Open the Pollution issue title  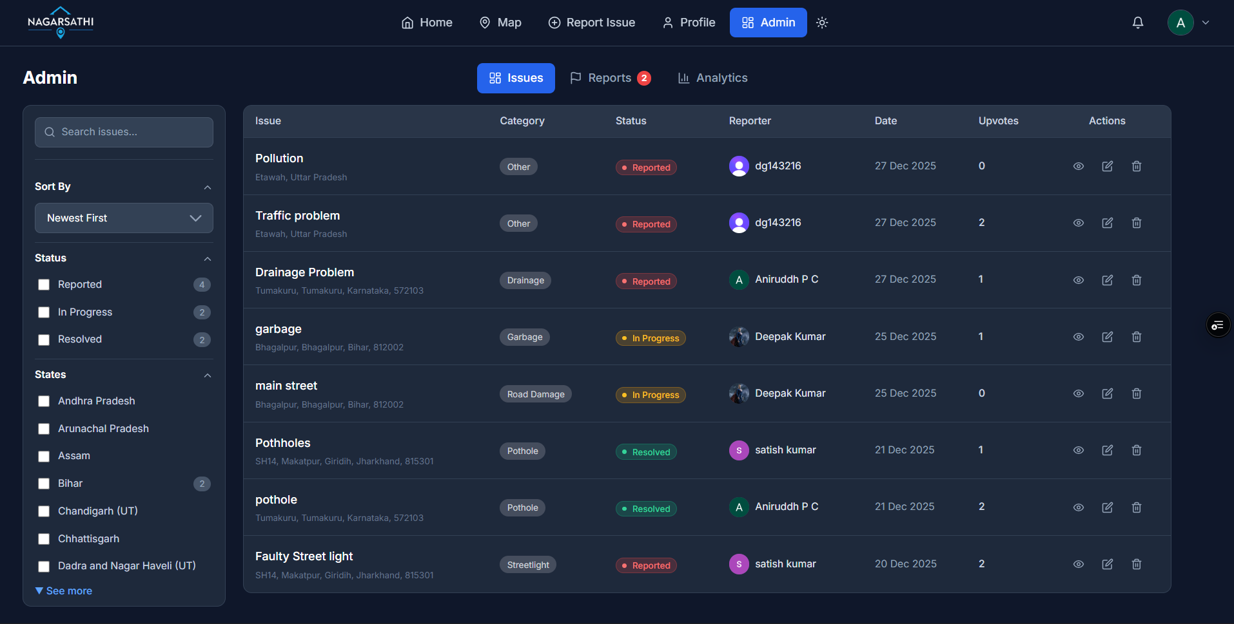pos(279,158)
